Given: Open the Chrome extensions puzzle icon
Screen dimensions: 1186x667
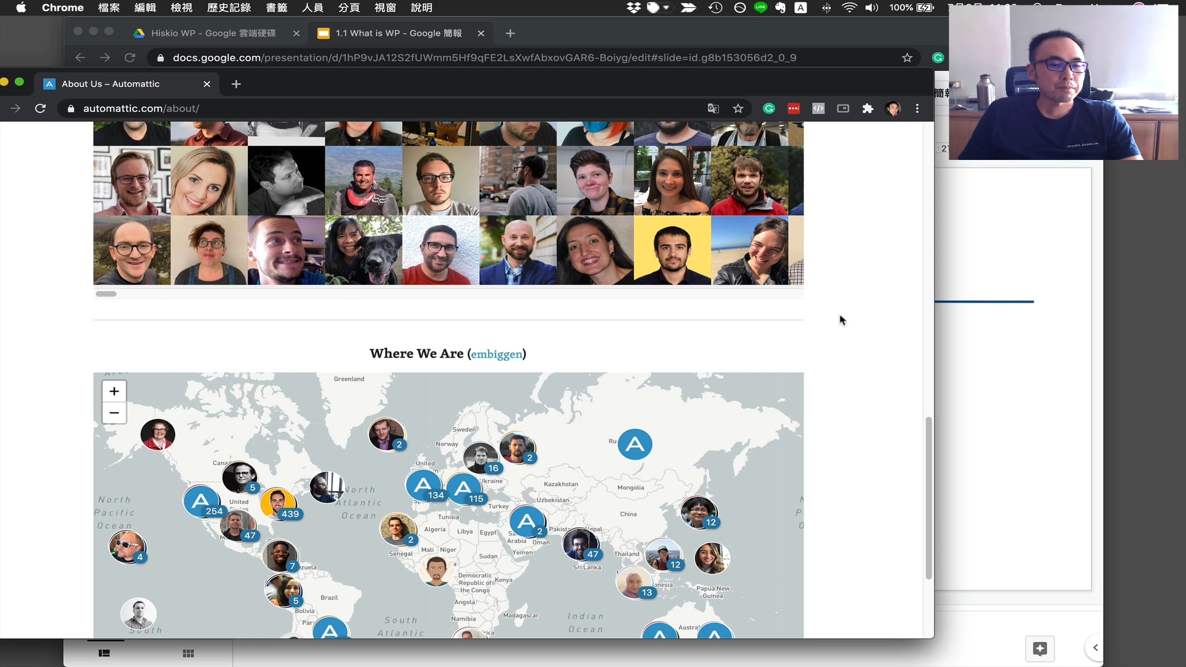Looking at the screenshot, I should click(x=867, y=108).
